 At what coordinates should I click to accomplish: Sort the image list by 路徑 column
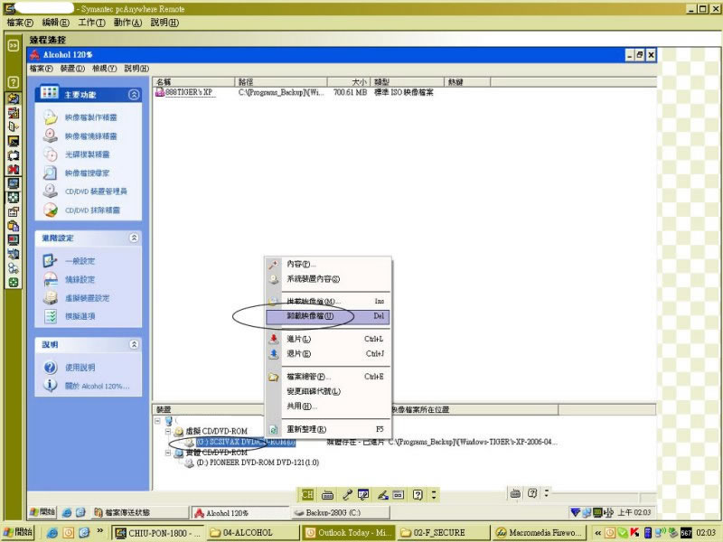pyautogui.click(x=281, y=82)
